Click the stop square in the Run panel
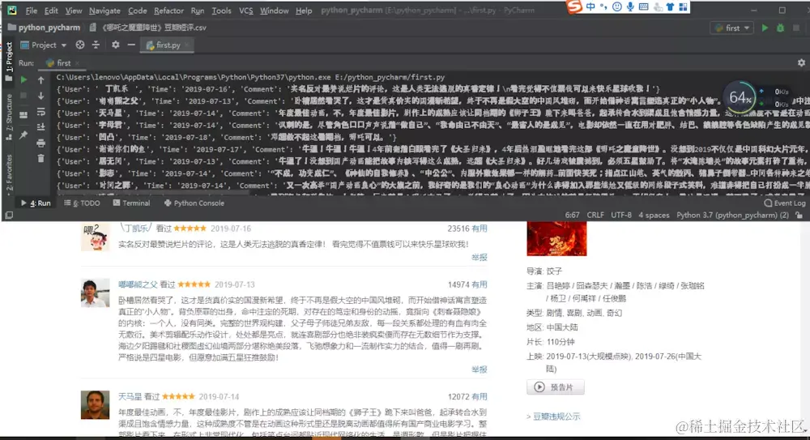Image resolution: width=810 pixels, height=440 pixels. [23, 96]
